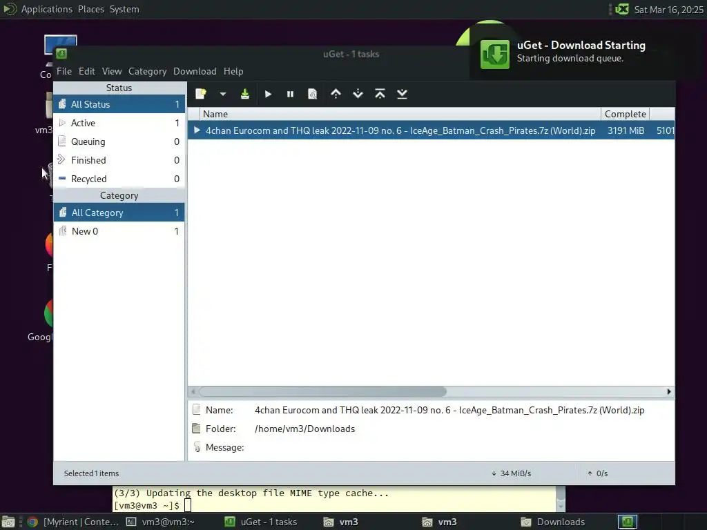Switch to the Downloads taskbar item
Image resolution: width=707 pixels, height=530 pixels.
coord(553,522)
